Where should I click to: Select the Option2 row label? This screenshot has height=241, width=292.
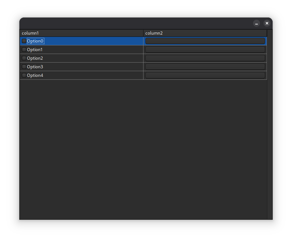[35, 58]
